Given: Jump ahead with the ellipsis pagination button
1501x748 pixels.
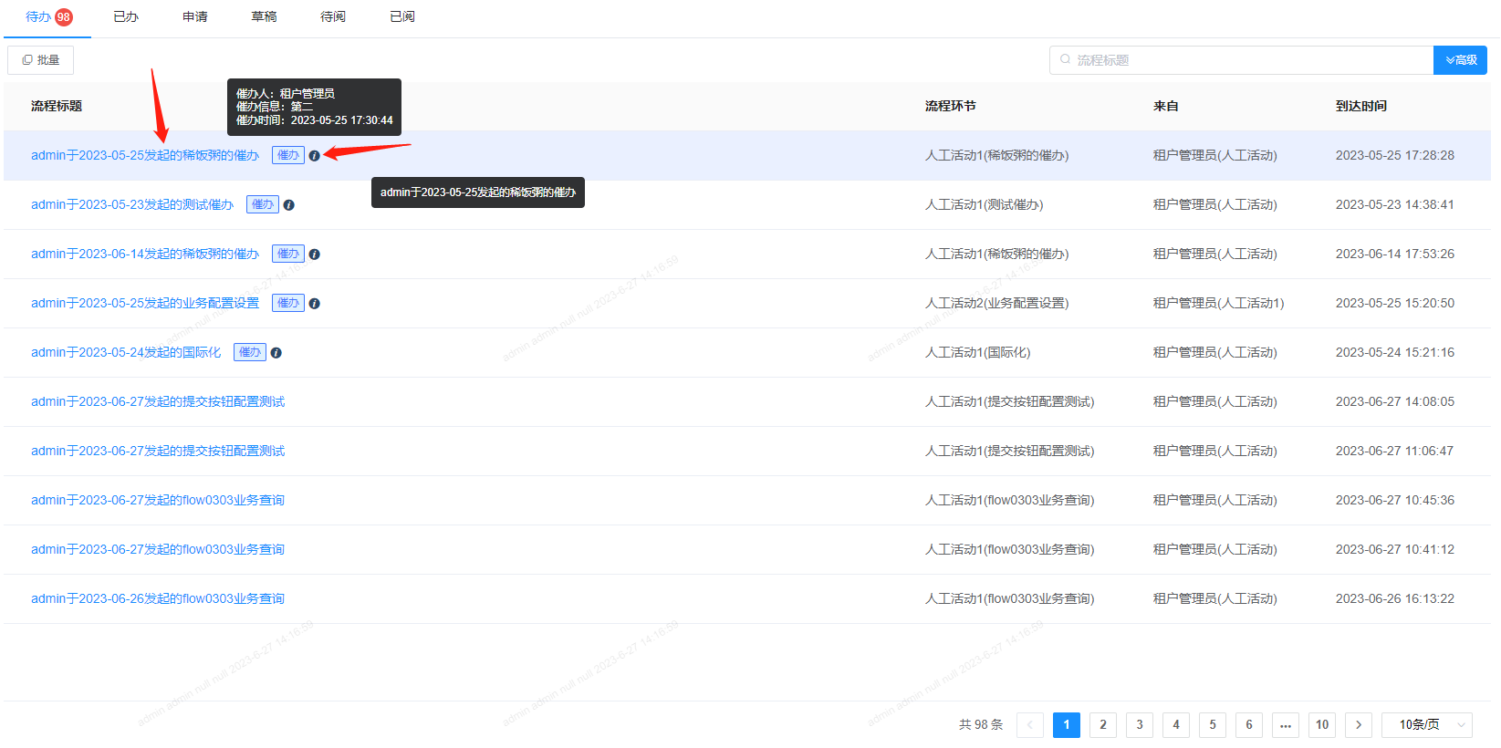Looking at the screenshot, I should click(1286, 725).
